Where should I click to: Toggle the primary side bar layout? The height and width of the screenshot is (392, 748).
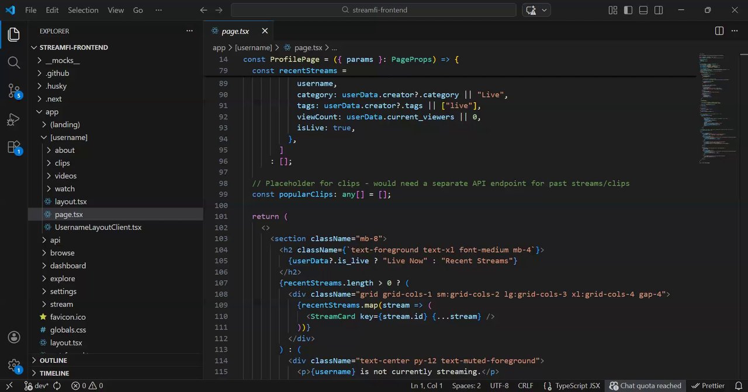pos(628,10)
